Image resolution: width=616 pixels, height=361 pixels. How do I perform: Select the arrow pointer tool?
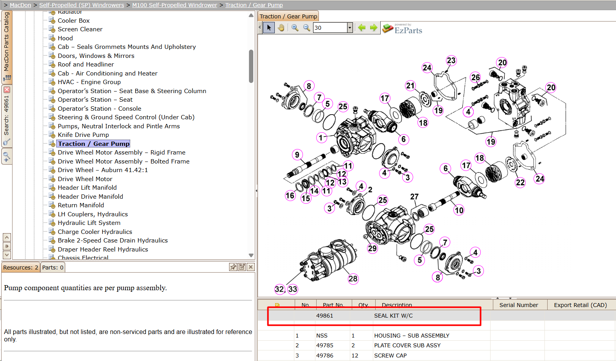point(269,28)
